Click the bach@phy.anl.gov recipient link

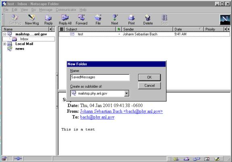[97, 117]
